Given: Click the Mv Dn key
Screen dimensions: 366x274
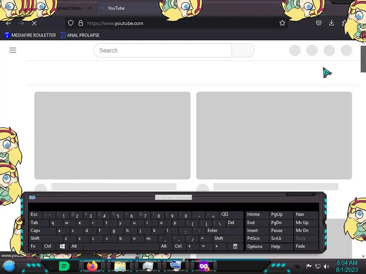Looking at the screenshot, I should tap(306, 230).
